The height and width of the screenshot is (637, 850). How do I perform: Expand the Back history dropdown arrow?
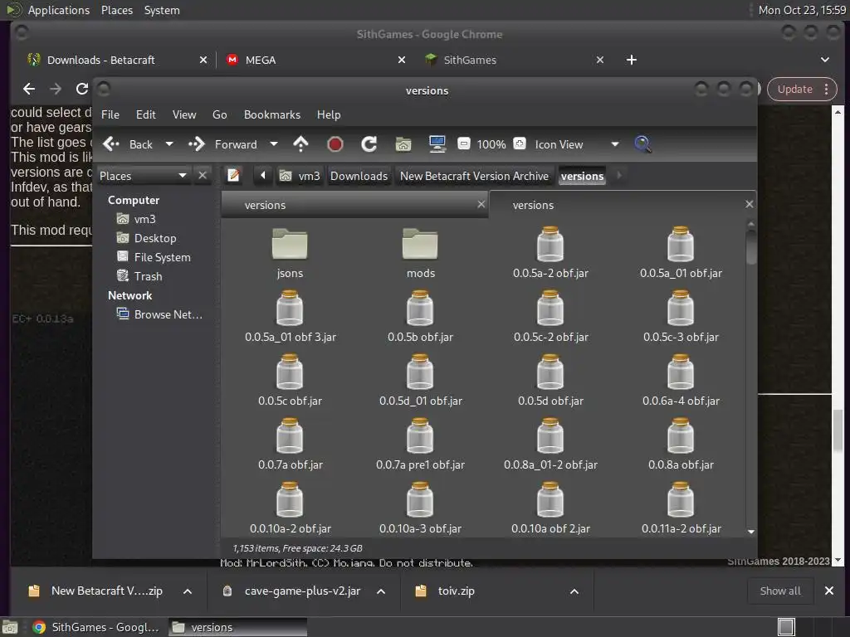click(169, 144)
